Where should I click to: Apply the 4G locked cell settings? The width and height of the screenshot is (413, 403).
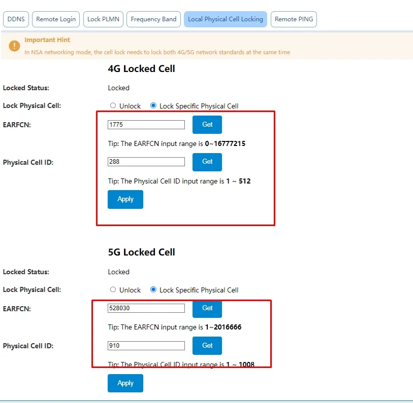coord(125,199)
